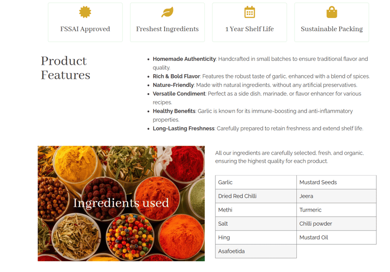The image size is (390, 272).
Task: Click the Turmeric ingredient cell
Action: point(336,210)
